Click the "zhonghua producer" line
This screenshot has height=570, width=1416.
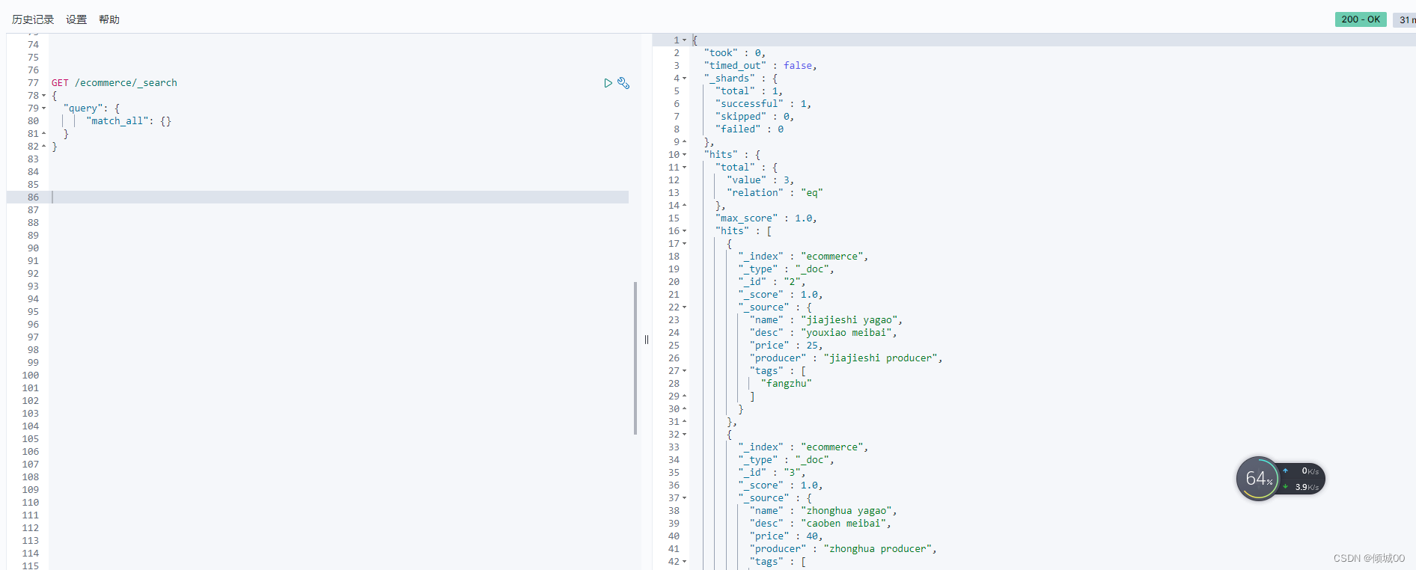pyautogui.click(x=843, y=549)
